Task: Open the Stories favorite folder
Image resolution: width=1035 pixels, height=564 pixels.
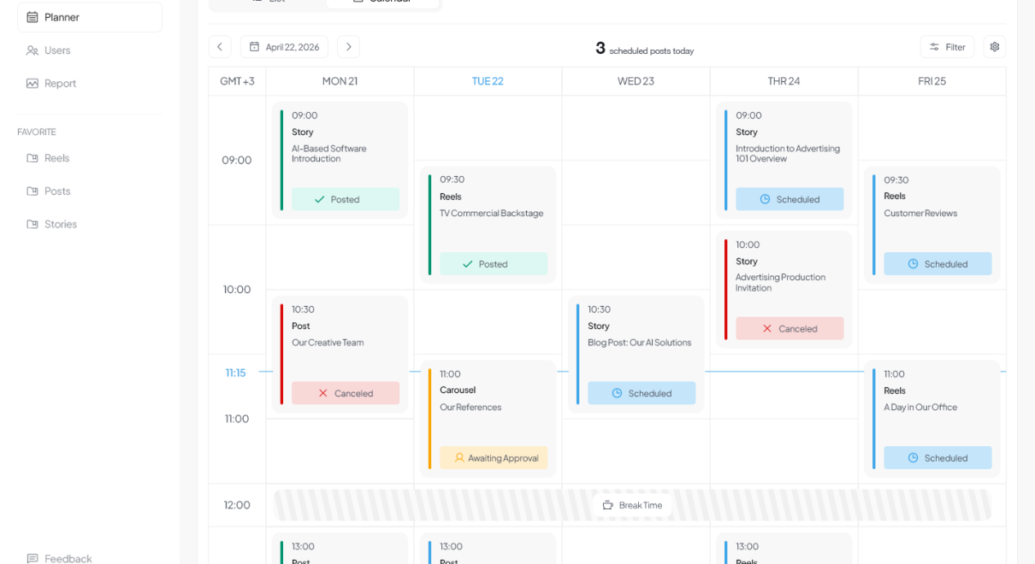Action: [x=60, y=224]
